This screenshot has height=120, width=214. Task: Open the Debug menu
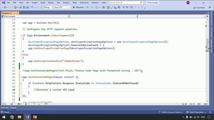pyautogui.click(x=51, y=3)
